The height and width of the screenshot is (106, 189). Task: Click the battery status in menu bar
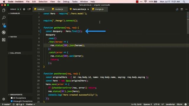[x=153, y=1]
